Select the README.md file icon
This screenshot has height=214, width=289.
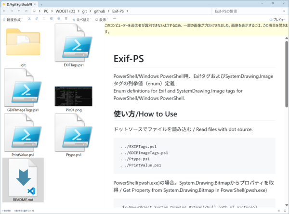pos(23,177)
